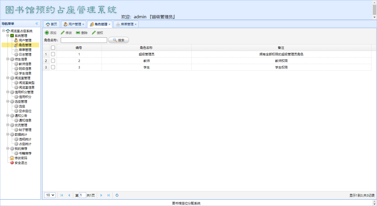This screenshot has width=377, height=206.
Task: Open the page size dropdown showing 10
Action: (50, 195)
